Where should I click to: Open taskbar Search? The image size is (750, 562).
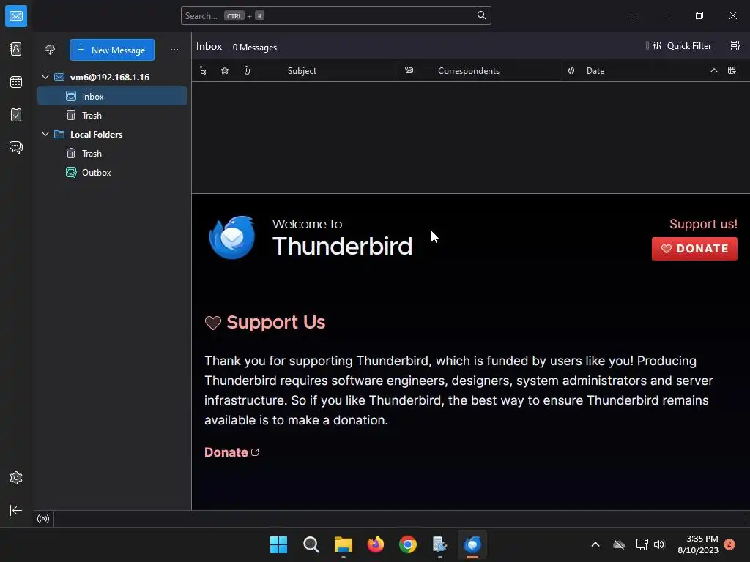coord(311,544)
